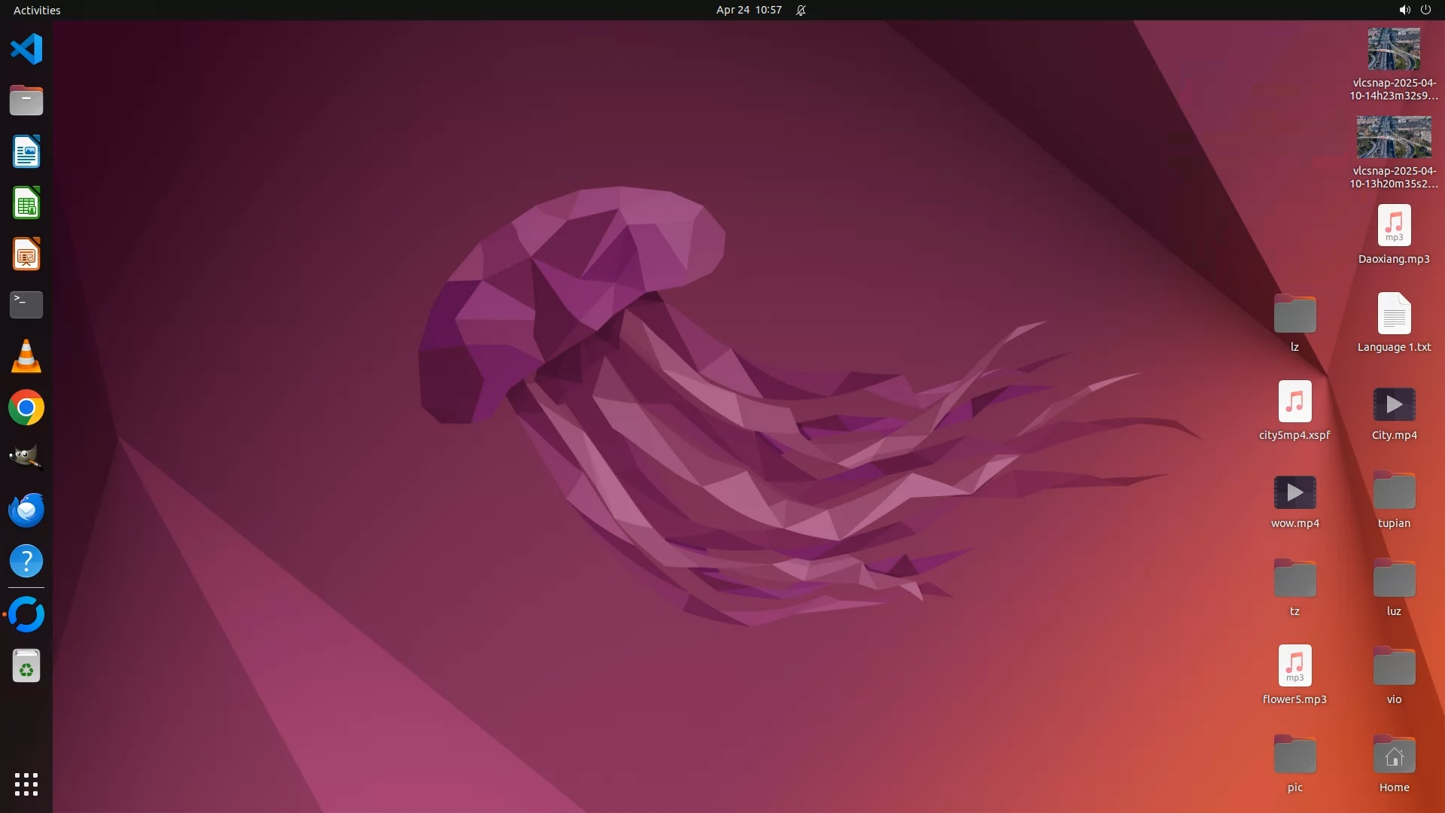Open the Files manager dock icon
Screen dimensions: 1445x813
[x=26, y=100]
